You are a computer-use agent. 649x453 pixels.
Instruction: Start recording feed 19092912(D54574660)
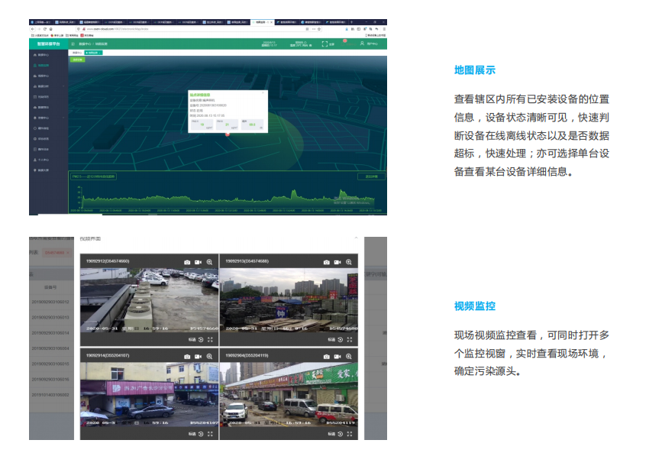(199, 262)
